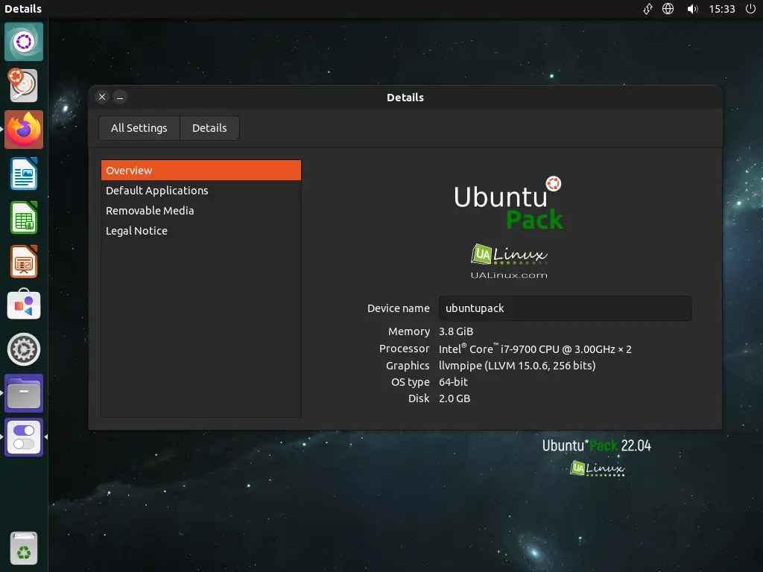This screenshot has height=572, width=763.
Task: Open the Files application
Action: 23,393
